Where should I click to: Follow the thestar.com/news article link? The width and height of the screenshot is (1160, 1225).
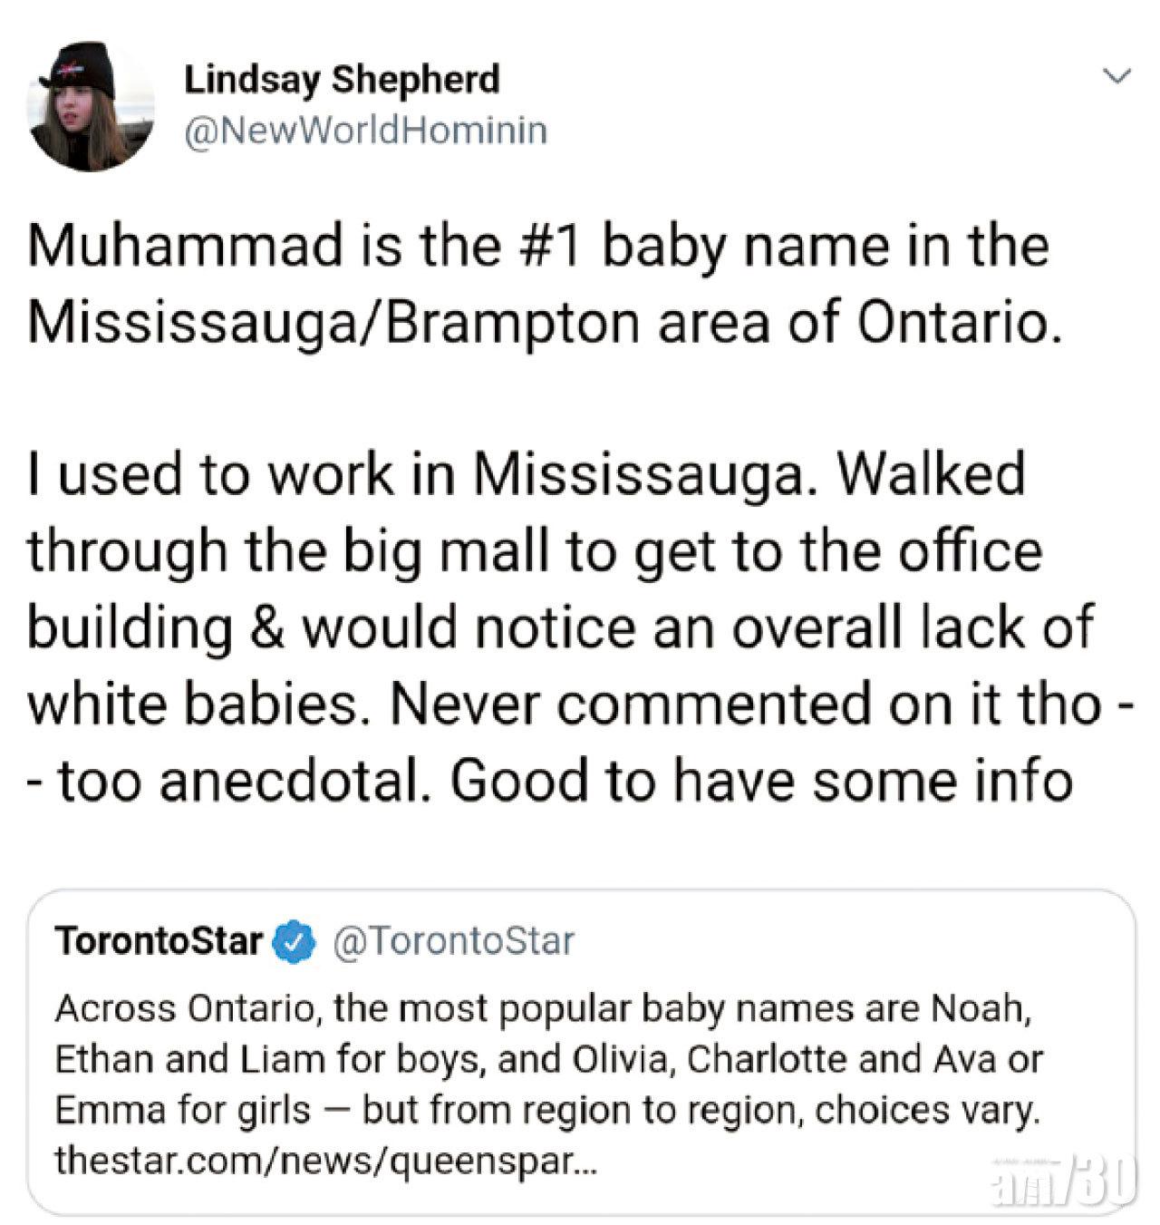[x=325, y=1161]
